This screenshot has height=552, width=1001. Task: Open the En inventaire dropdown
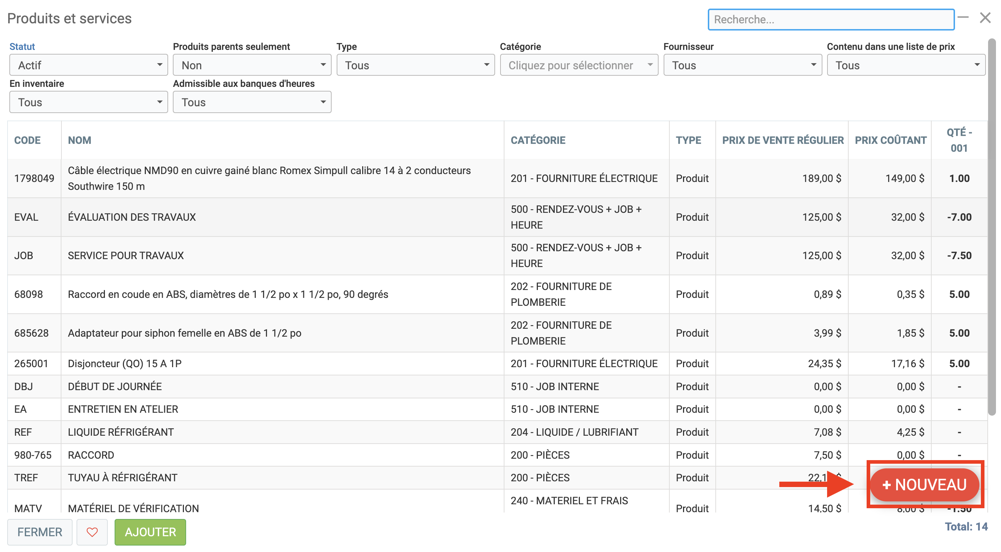[x=89, y=102]
